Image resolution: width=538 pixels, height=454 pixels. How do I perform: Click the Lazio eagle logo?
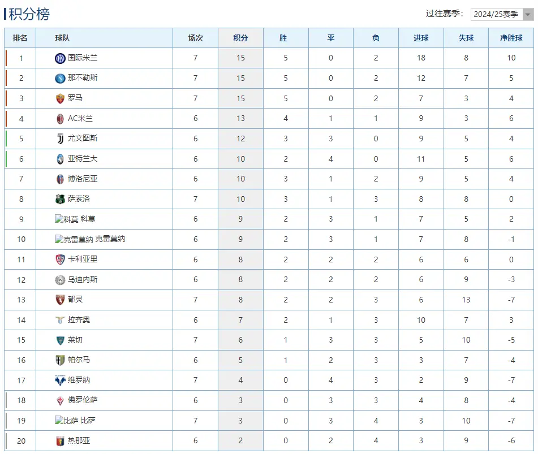(x=59, y=319)
